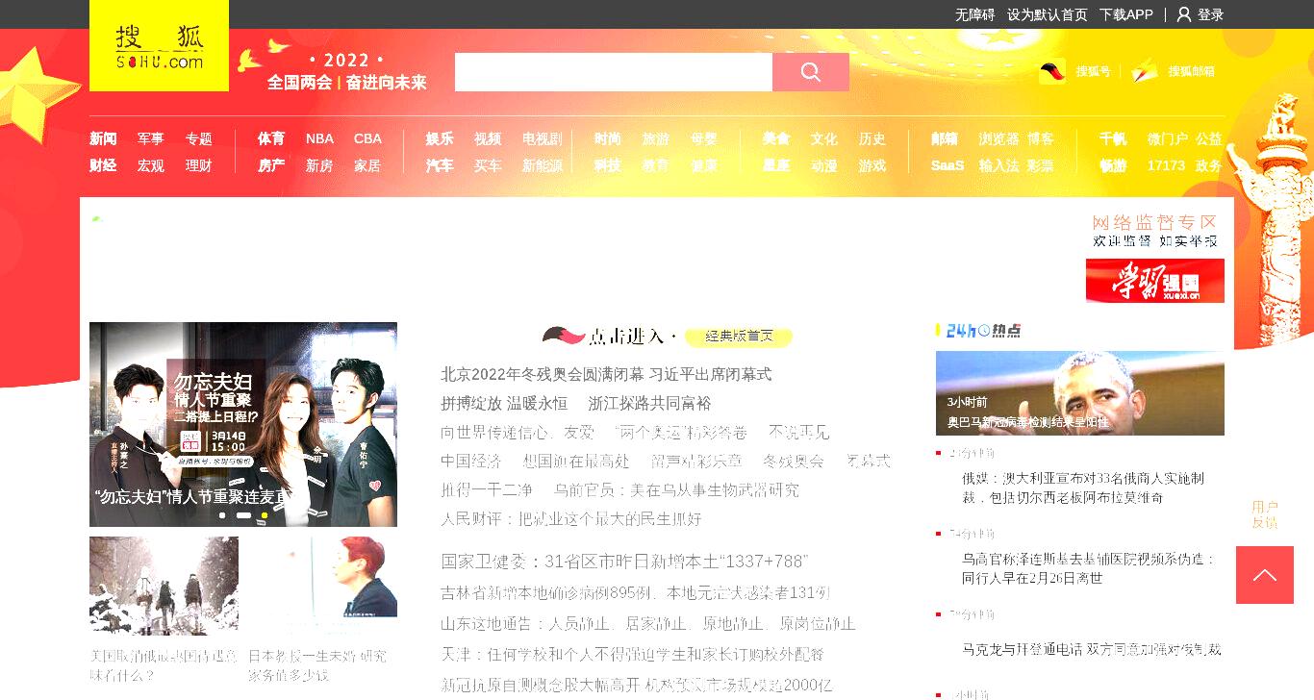Screen dimensions: 1314x700
Task: Open the 文化 channel
Action: (824, 138)
